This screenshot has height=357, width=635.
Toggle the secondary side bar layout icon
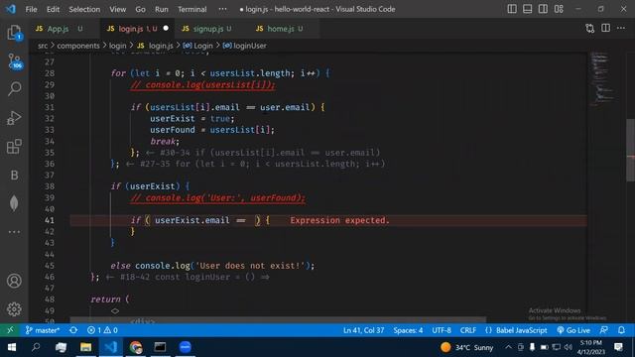pos(543,9)
